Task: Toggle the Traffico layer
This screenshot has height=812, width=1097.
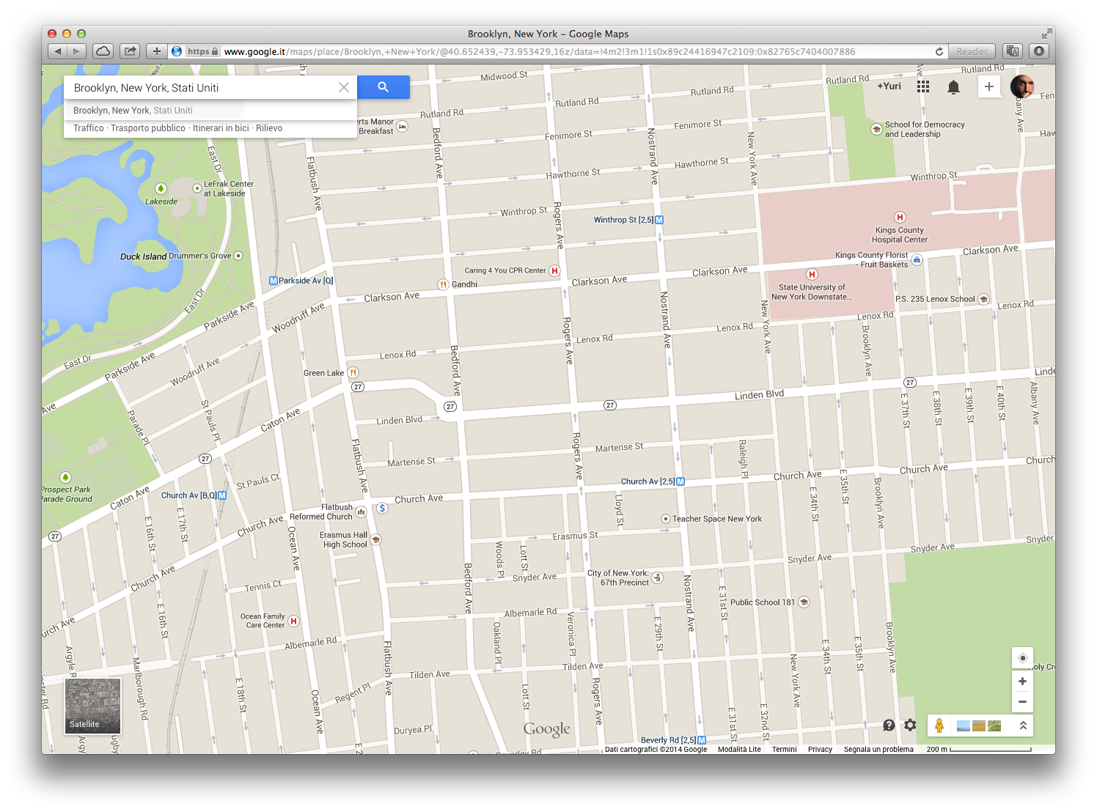Action: click(x=89, y=128)
